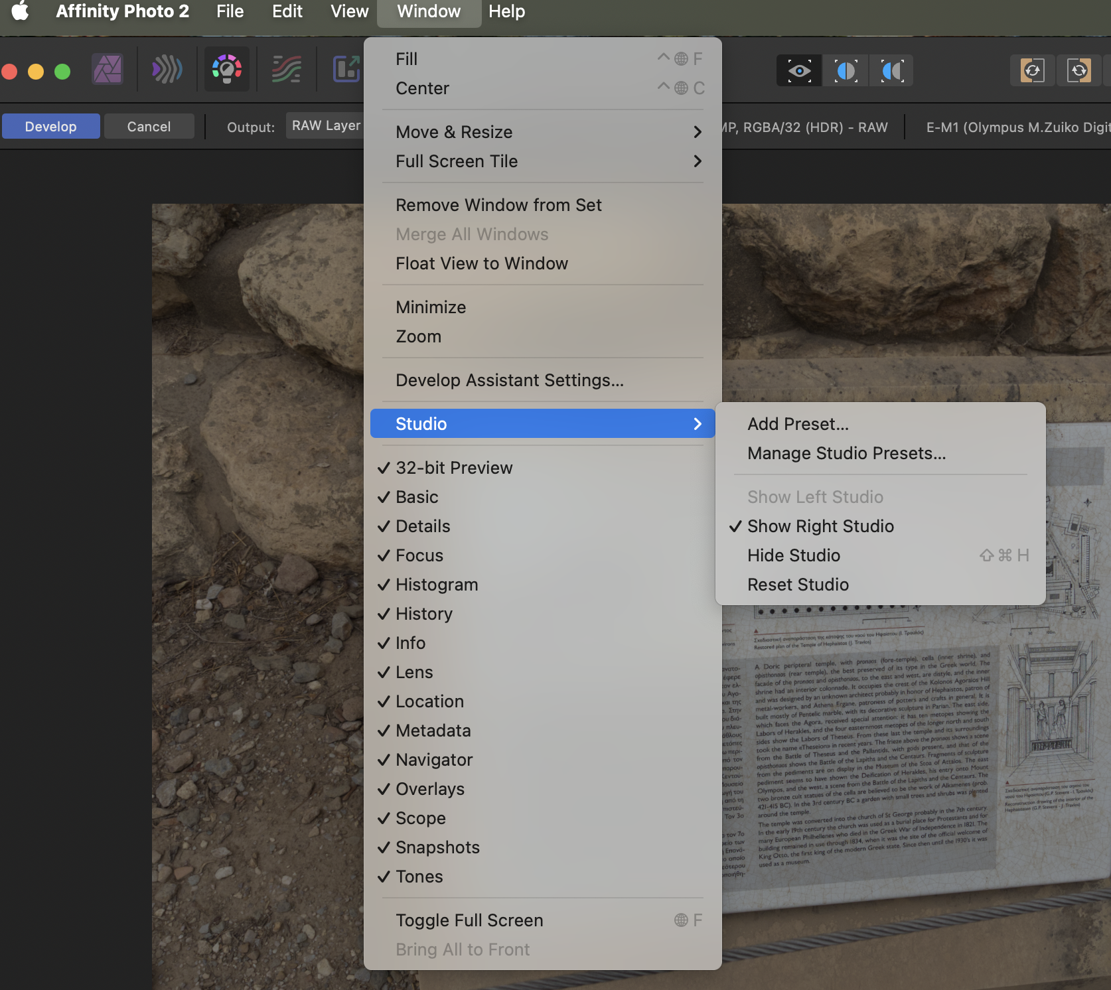Image resolution: width=1111 pixels, height=990 pixels.
Task: Toggle the 32-bit Preview panel
Action: point(542,468)
